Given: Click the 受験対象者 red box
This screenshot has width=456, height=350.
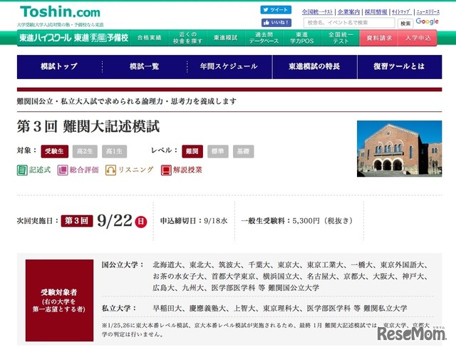Looking at the screenshot, I should tap(59, 301).
